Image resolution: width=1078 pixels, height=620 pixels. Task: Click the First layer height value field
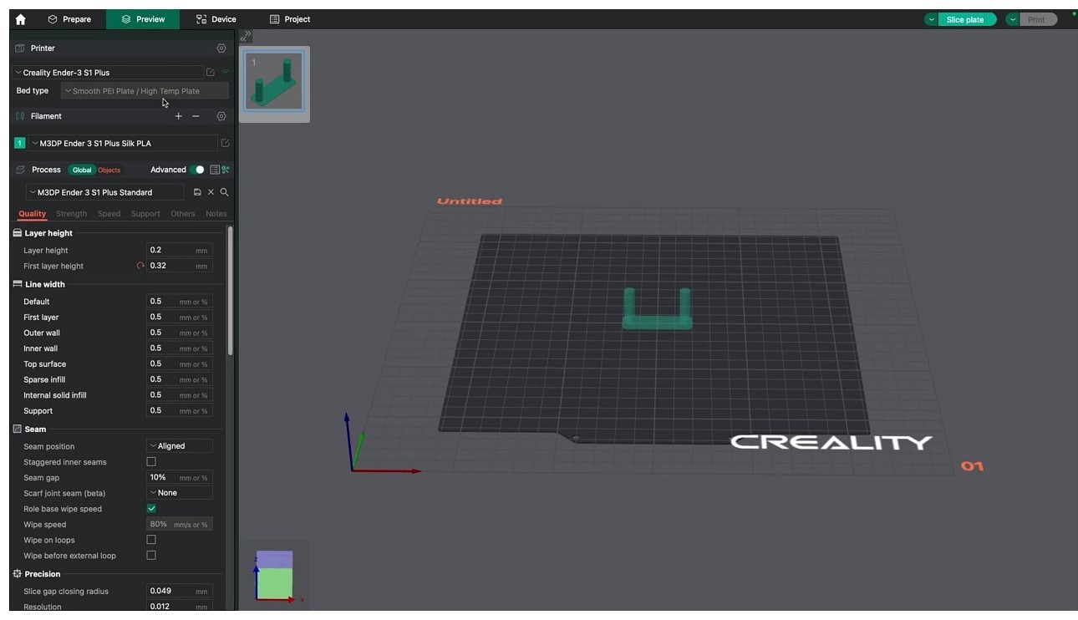coord(180,266)
